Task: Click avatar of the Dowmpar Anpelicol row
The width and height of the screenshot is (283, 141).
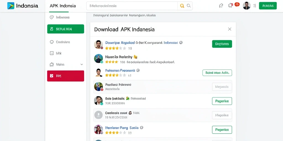Action: (x=99, y=44)
